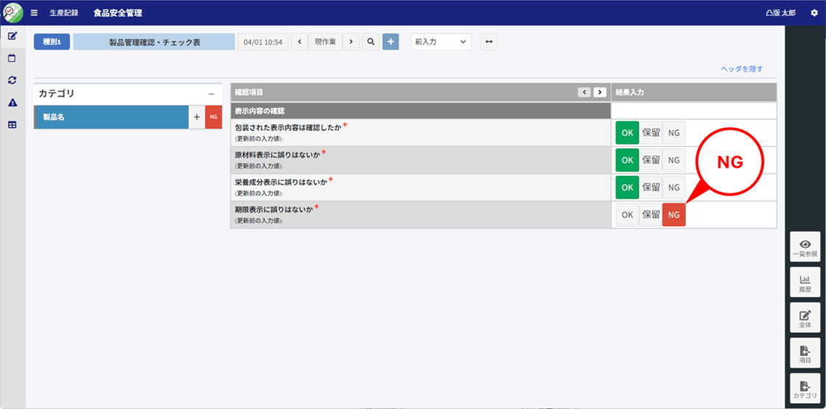This screenshot has height=409, width=826.
Task: Click the table grid icon in sidebar
Action: pos(12,125)
